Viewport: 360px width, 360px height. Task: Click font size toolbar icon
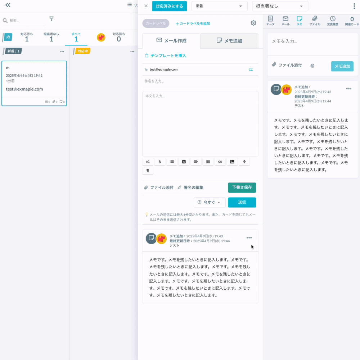148,162
